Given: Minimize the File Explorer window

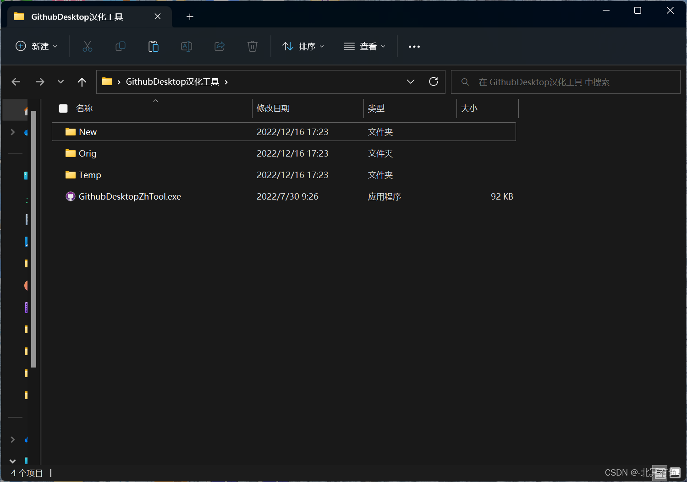Looking at the screenshot, I should pyautogui.click(x=606, y=10).
